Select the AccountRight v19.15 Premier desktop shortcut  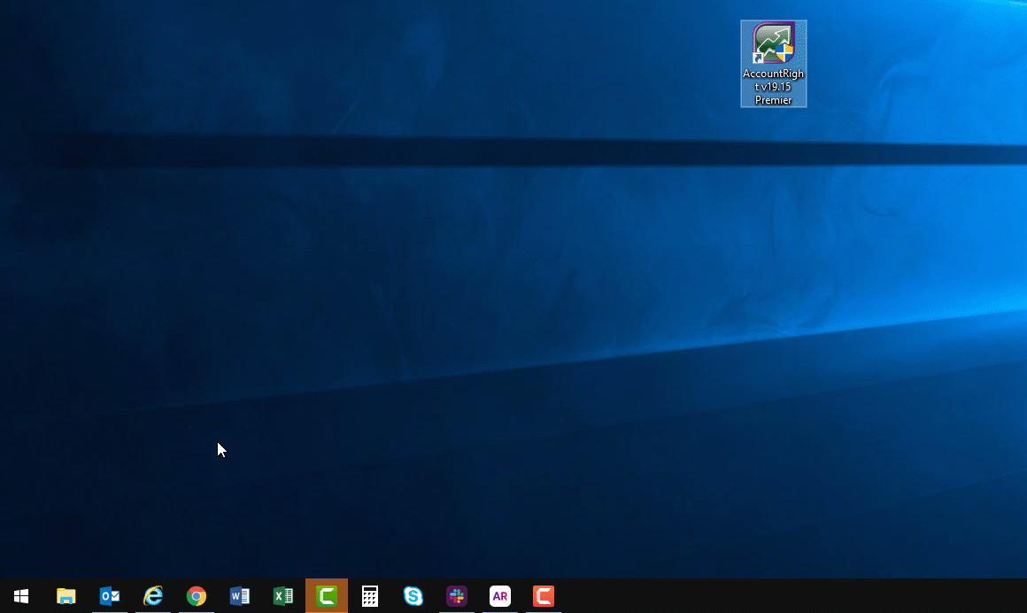tap(774, 44)
